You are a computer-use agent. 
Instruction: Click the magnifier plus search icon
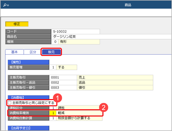pos(6,5)
